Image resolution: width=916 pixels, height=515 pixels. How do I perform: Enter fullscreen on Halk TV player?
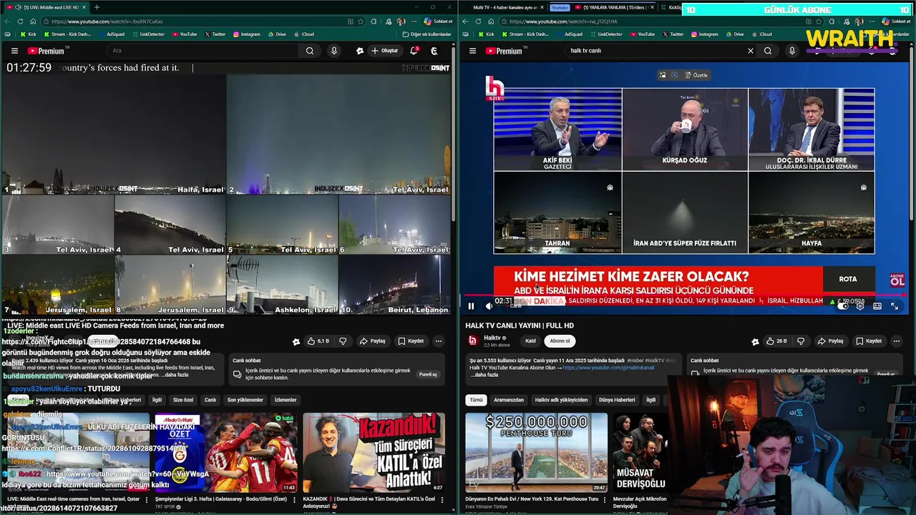(x=895, y=306)
